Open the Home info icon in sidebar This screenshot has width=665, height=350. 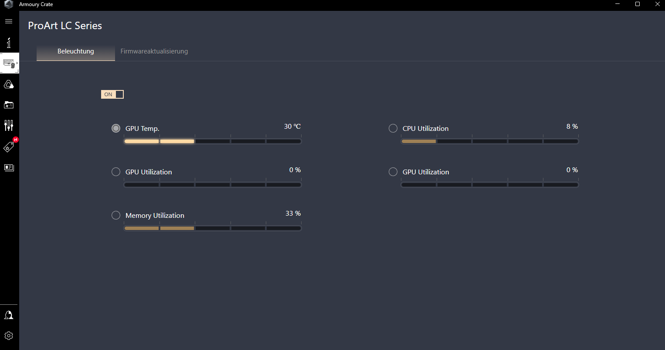[x=9, y=43]
